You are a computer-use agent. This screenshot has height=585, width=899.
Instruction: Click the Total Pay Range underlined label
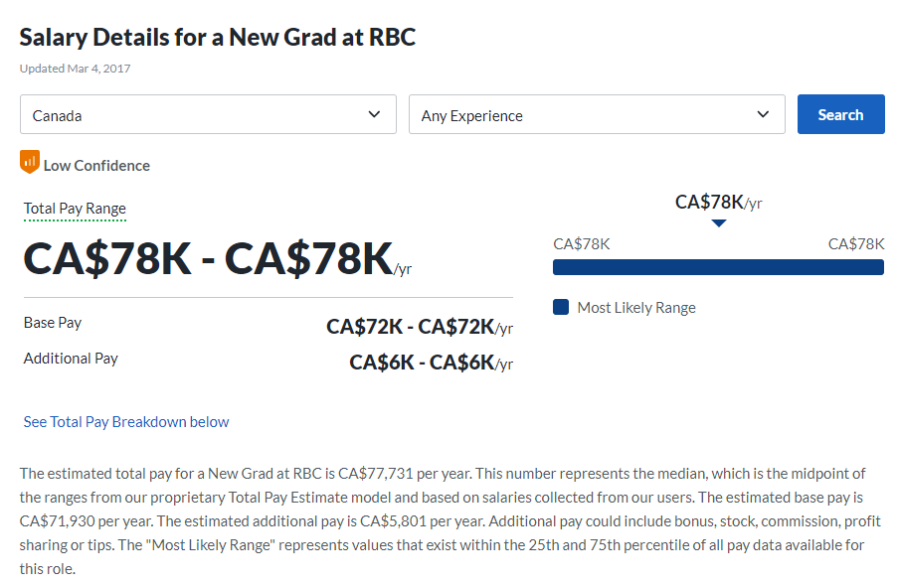pyautogui.click(x=75, y=209)
